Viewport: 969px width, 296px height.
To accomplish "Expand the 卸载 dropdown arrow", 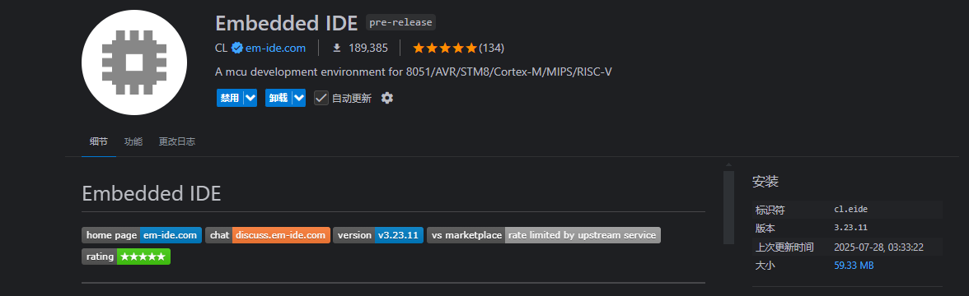I will tap(298, 98).
